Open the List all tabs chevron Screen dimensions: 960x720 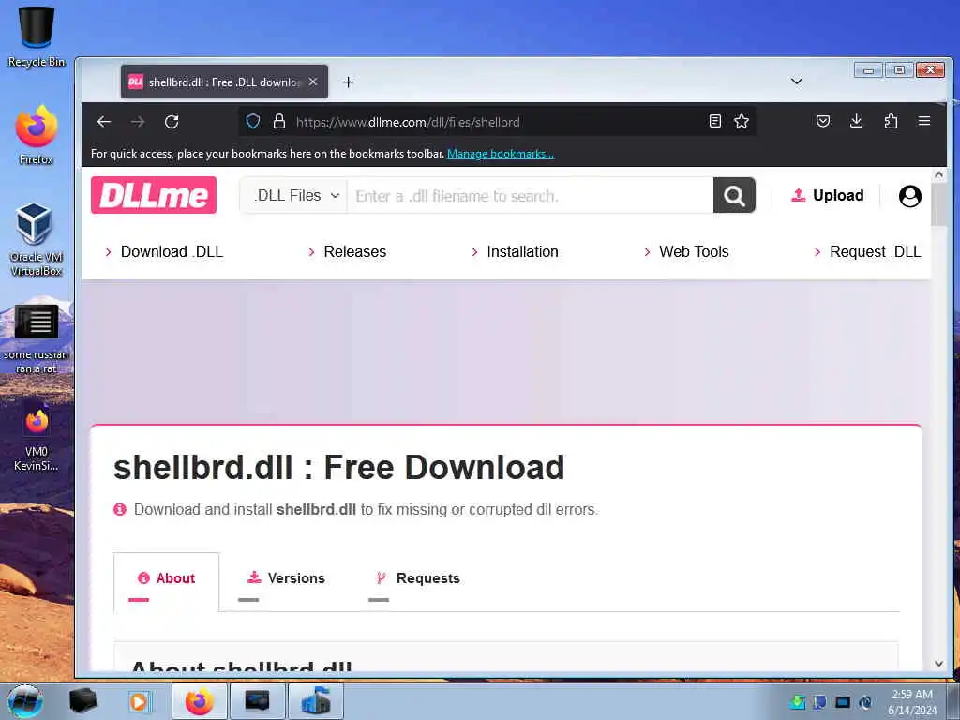tap(797, 81)
